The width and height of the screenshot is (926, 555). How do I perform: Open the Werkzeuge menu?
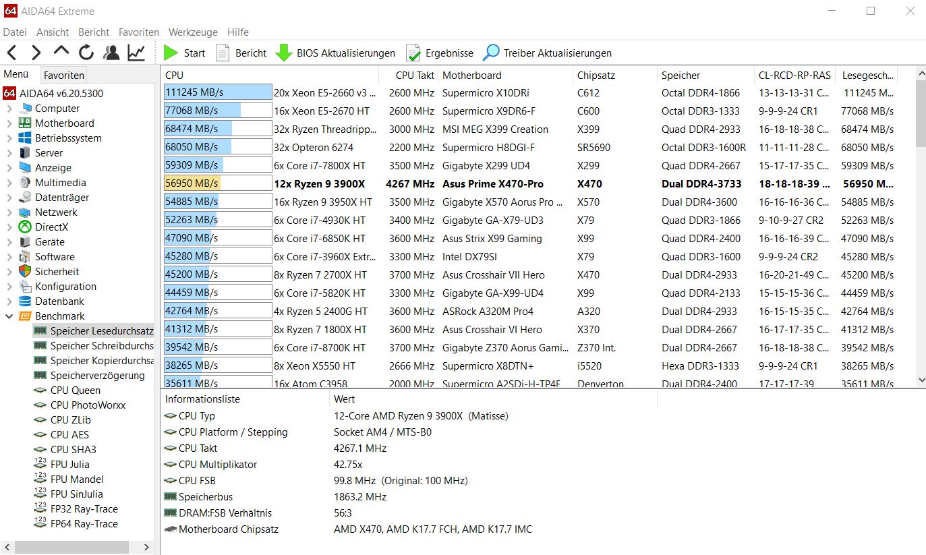(193, 32)
